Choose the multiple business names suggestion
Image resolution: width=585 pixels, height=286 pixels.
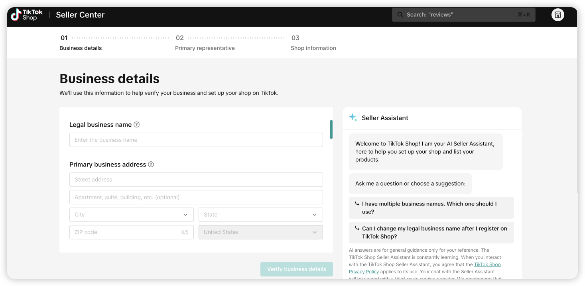(431, 208)
